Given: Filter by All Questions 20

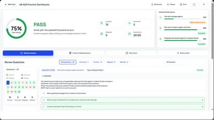Looking at the screenshot, I should point(68,62).
